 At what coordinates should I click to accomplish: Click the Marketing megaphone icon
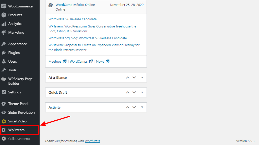[4, 32]
